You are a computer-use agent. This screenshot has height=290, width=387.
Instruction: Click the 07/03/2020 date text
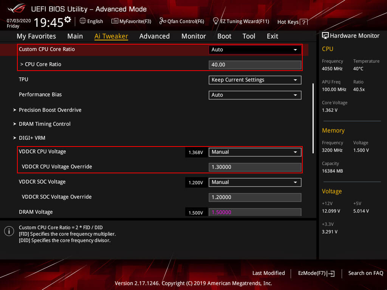pos(19,21)
